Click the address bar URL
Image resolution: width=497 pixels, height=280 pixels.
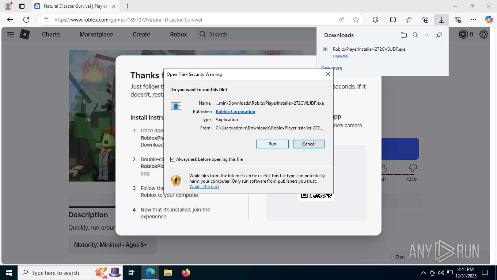(128, 20)
